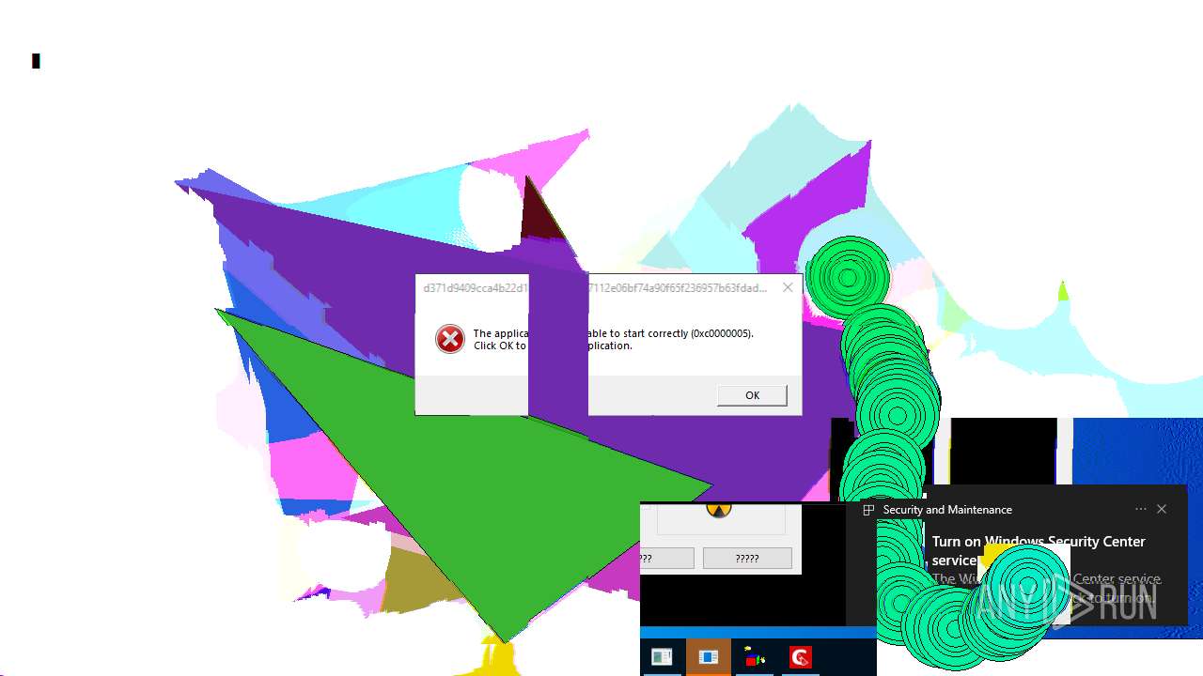Click the radiation warning icon in dialog
This screenshot has width=1203, height=676.
[718, 510]
